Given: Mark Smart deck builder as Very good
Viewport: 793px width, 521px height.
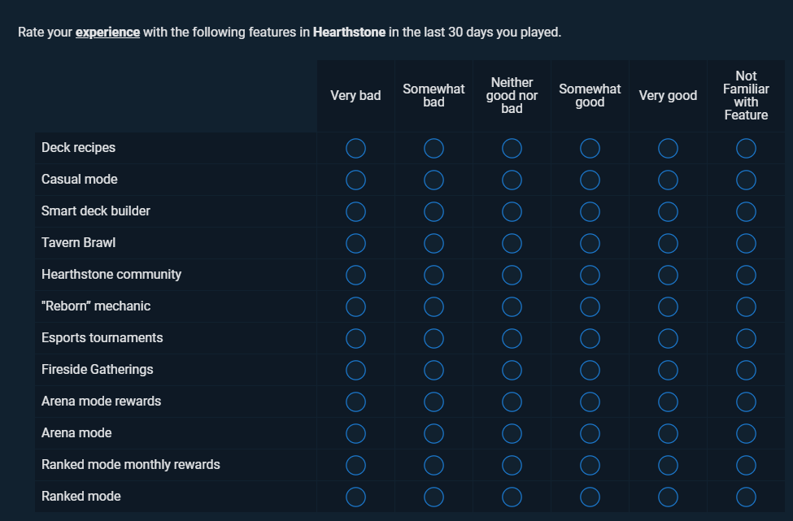Looking at the screenshot, I should (x=668, y=212).
